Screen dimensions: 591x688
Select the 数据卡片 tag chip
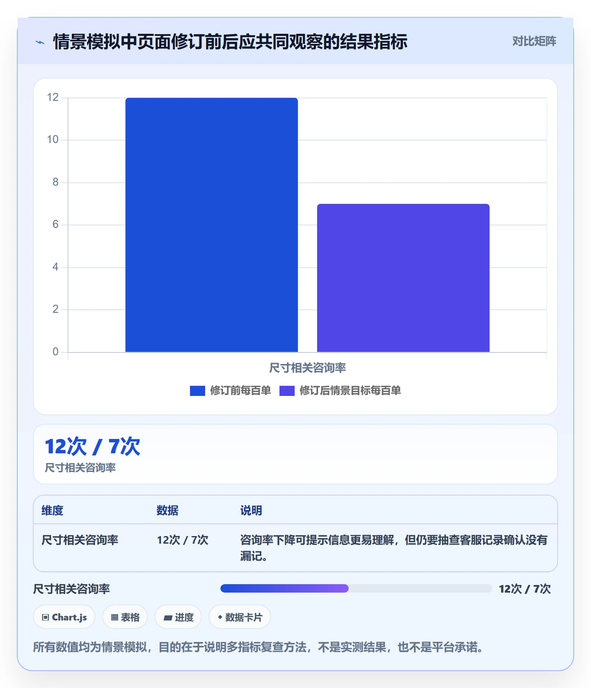point(240,617)
